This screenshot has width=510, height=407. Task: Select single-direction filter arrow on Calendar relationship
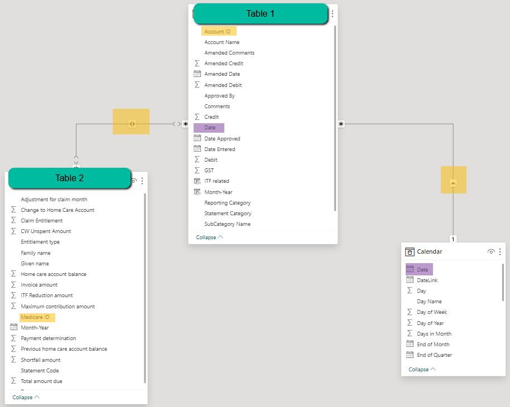(x=453, y=183)
